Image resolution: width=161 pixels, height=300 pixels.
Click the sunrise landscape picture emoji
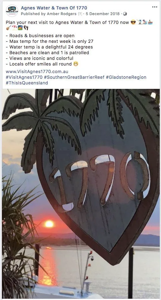coord(20,28)
